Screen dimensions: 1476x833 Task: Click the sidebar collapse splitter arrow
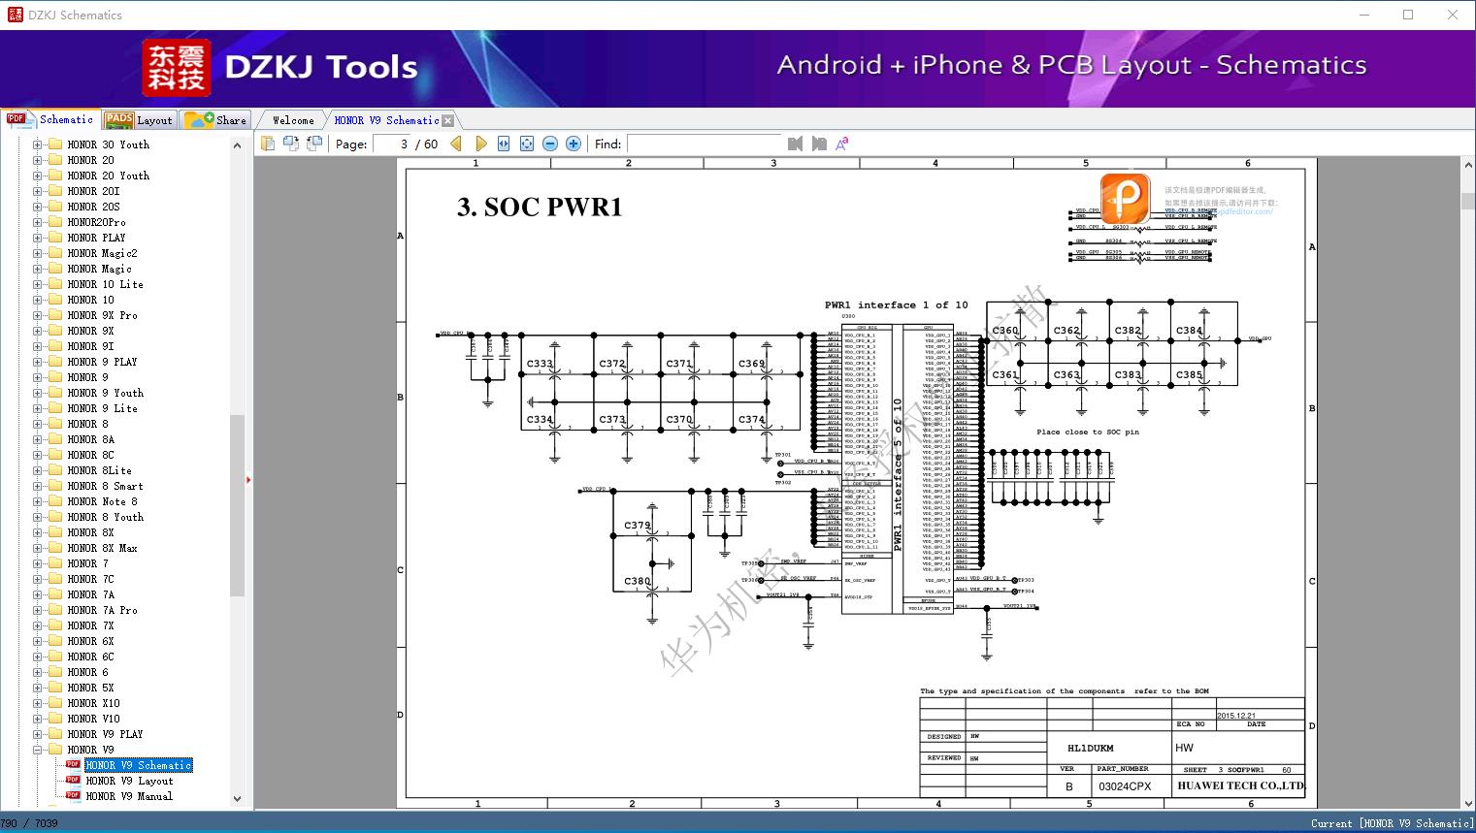tap(248, 479)
